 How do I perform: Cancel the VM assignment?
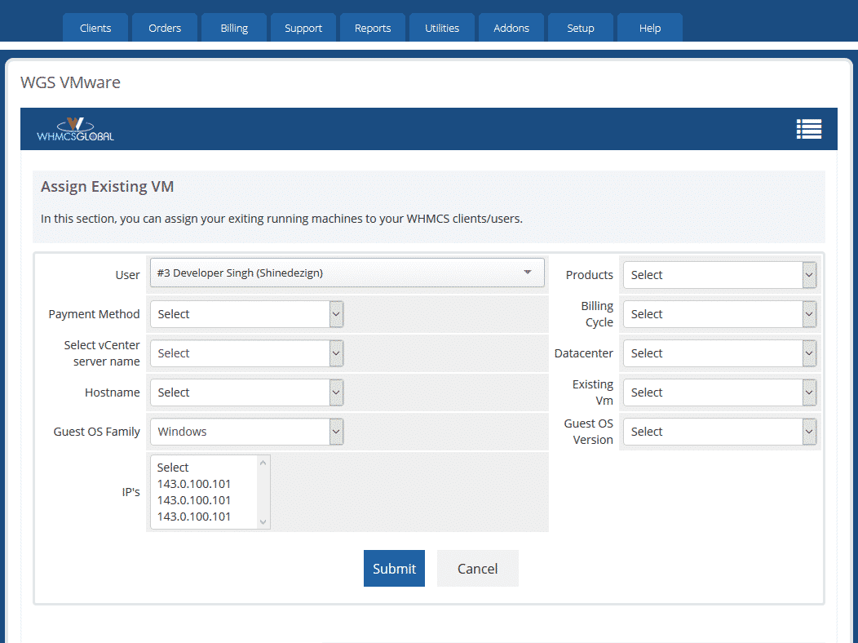tap(477, 568)
